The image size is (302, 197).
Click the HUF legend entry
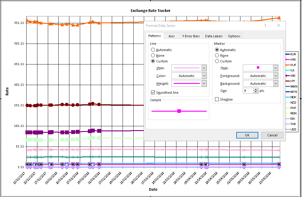(293, 65)
